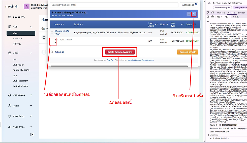Clear the DevTools console

point(212,17)
